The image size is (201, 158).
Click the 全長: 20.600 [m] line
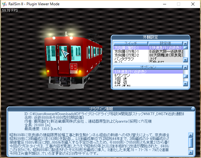pyautogui.click(x=37, y=125)
